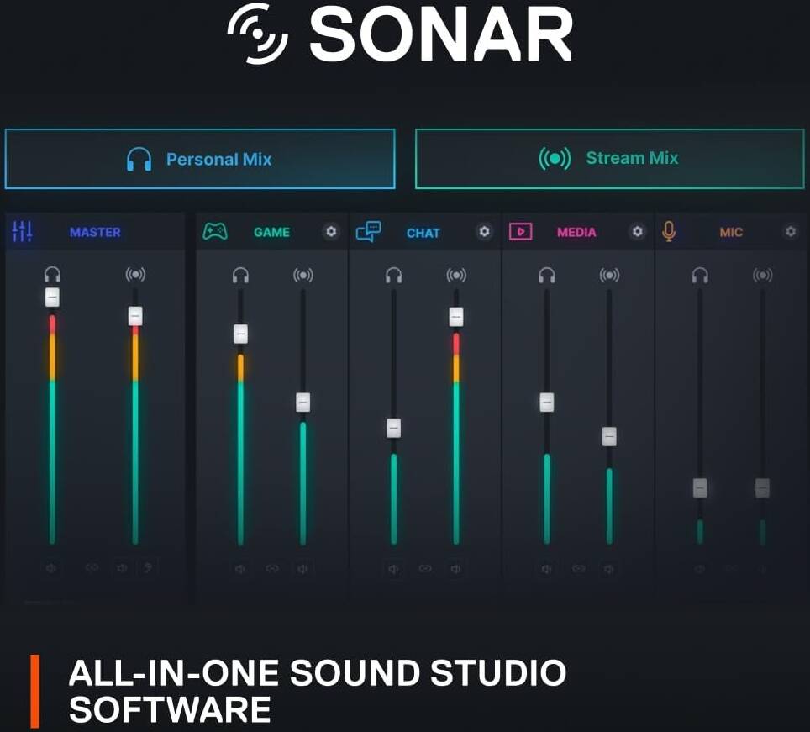
Task: Open Chat channel settings gear
Action: click(x=484, y=231)
